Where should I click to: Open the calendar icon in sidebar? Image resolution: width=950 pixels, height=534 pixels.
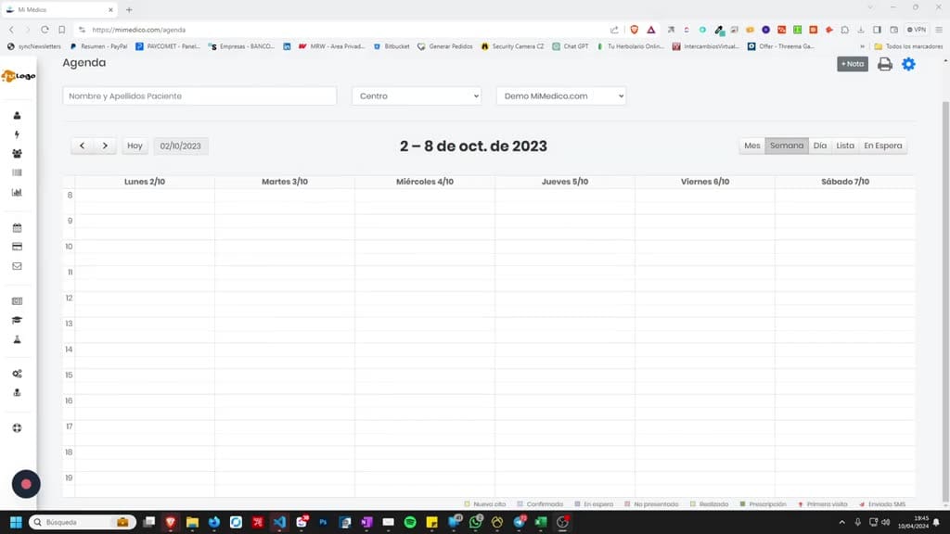17,228
